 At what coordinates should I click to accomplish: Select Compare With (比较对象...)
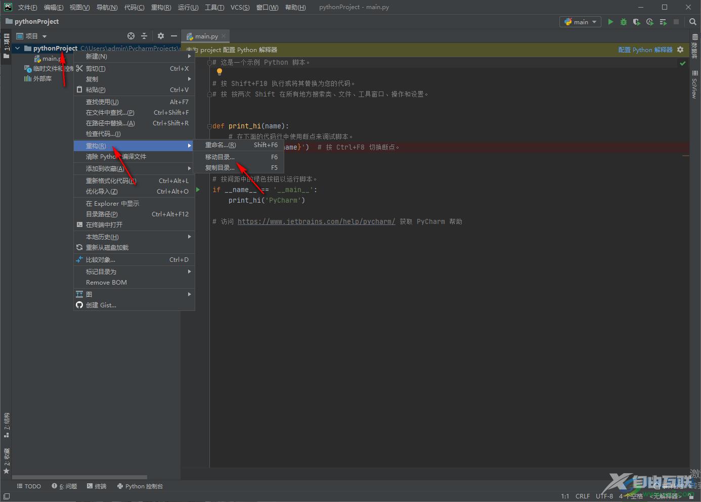coord(134,260)
